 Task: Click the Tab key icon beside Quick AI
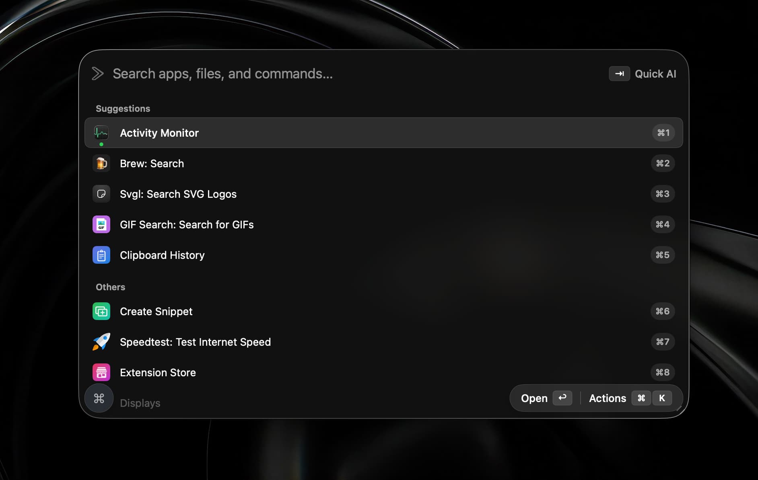point(619,74)
